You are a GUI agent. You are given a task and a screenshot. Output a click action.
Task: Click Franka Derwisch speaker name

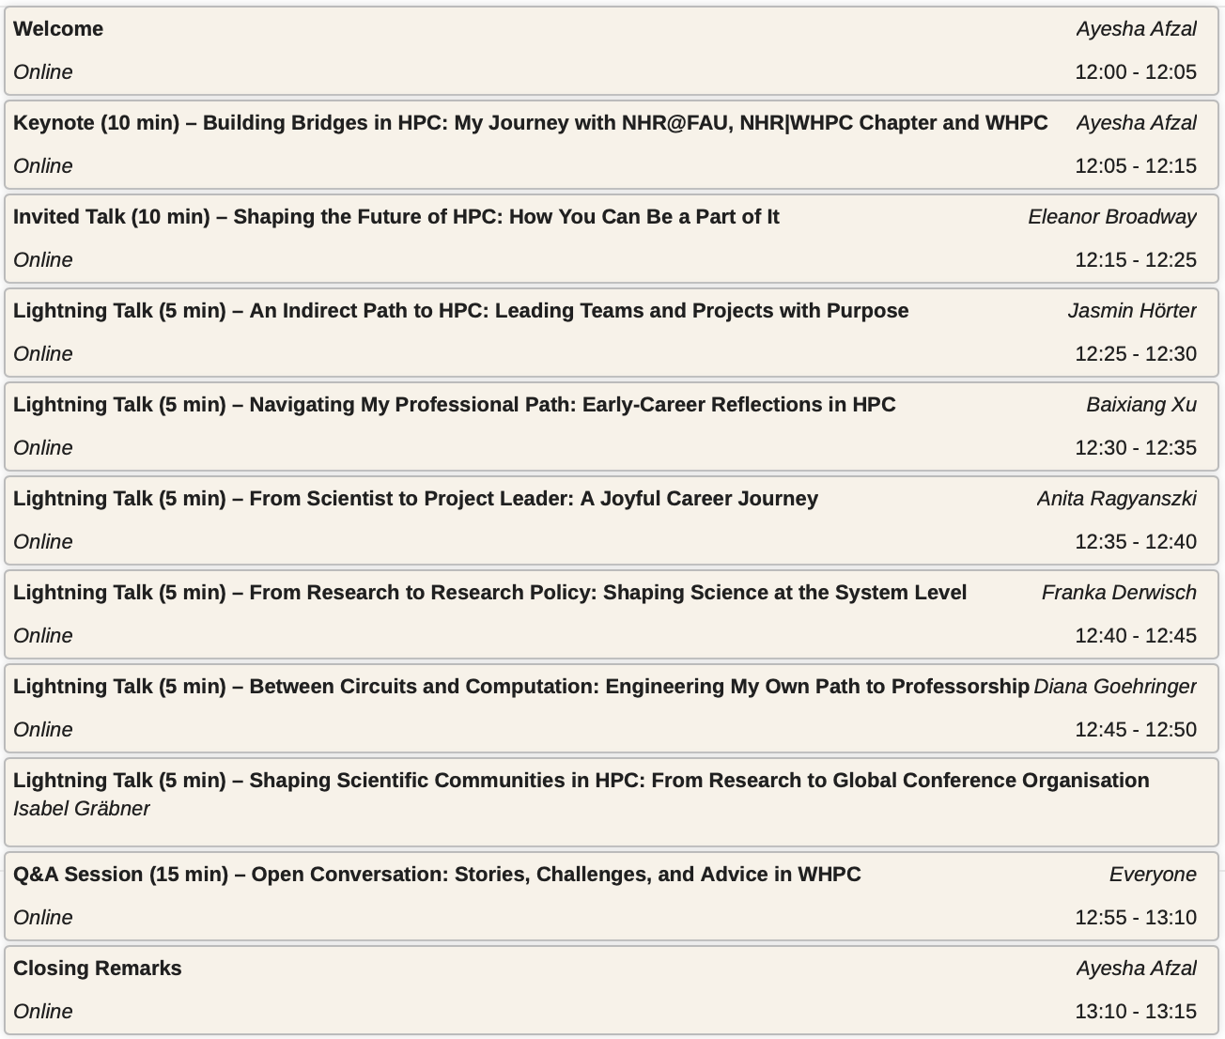[x=1118, y=593]
